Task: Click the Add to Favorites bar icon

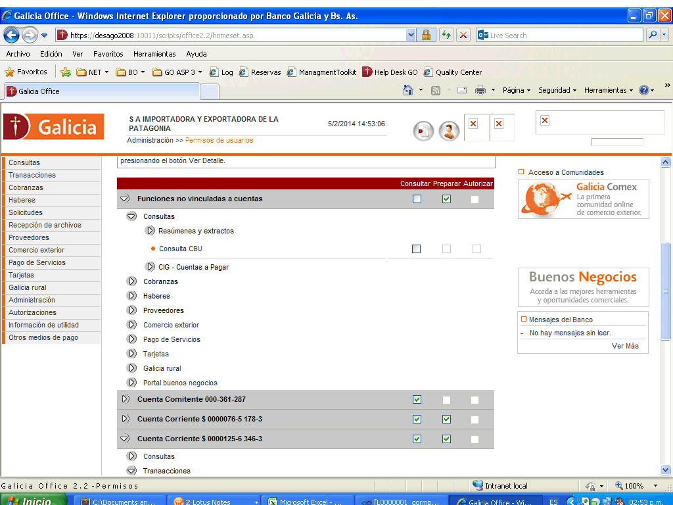Action: point(66,72)
